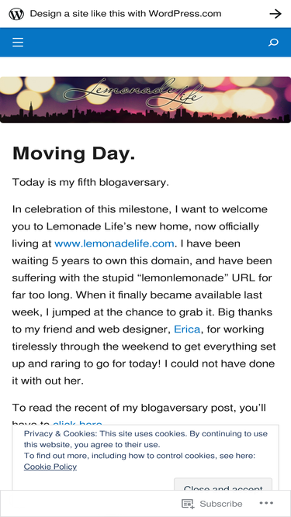Click the Subscribe icon in bottom bar

click(188, 504)
